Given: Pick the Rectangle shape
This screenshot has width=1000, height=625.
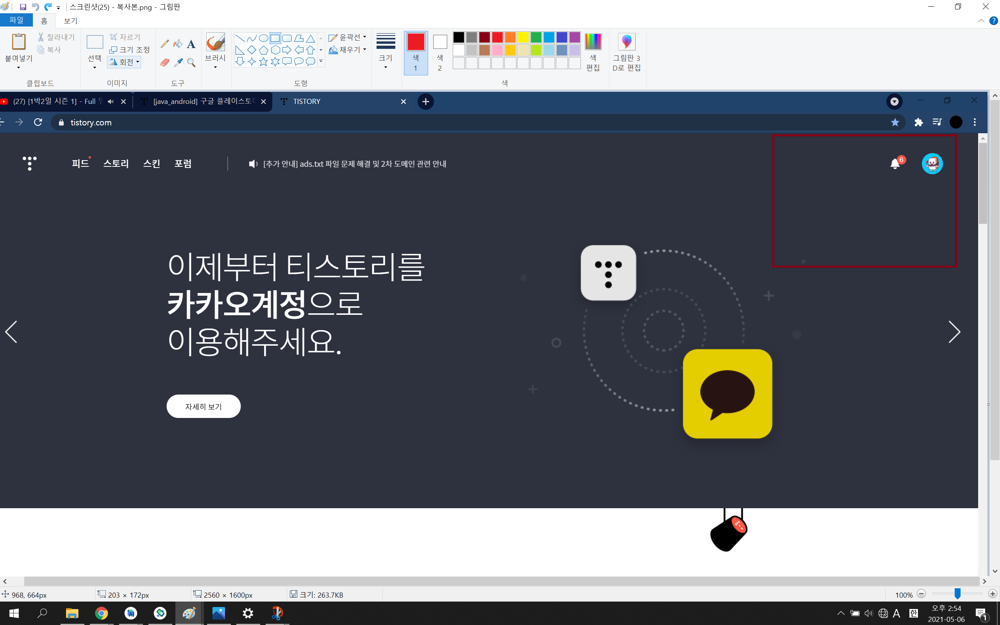Looking at the screenshot, I should point(275,38).
